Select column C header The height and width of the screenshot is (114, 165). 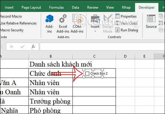coord(94,56)
